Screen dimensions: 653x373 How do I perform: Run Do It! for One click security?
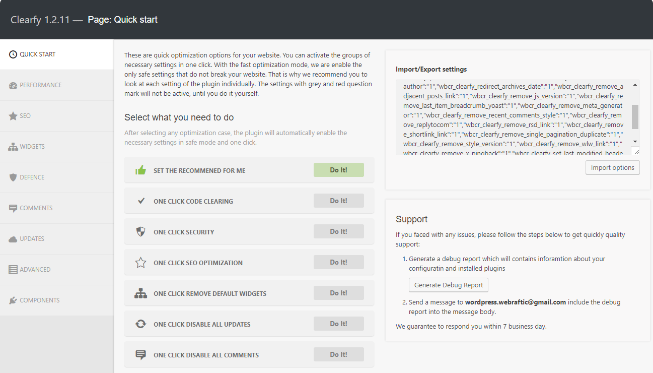click(x=339, y=231)
